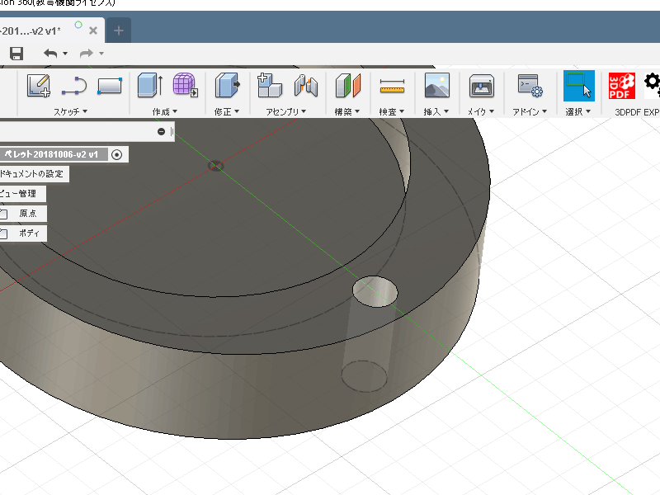Open the アドイン dropdown menu

coord(530,111)
